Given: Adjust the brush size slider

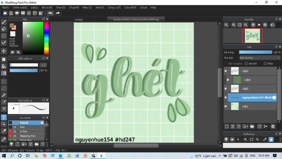Looking at the screenshot, I should pos(24,65).
